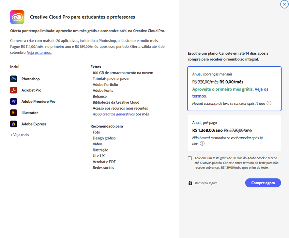The width and height of the screenshot is (289, 238).
Task: Click the Adobe Premiere Pro icon
Action: 13,101
